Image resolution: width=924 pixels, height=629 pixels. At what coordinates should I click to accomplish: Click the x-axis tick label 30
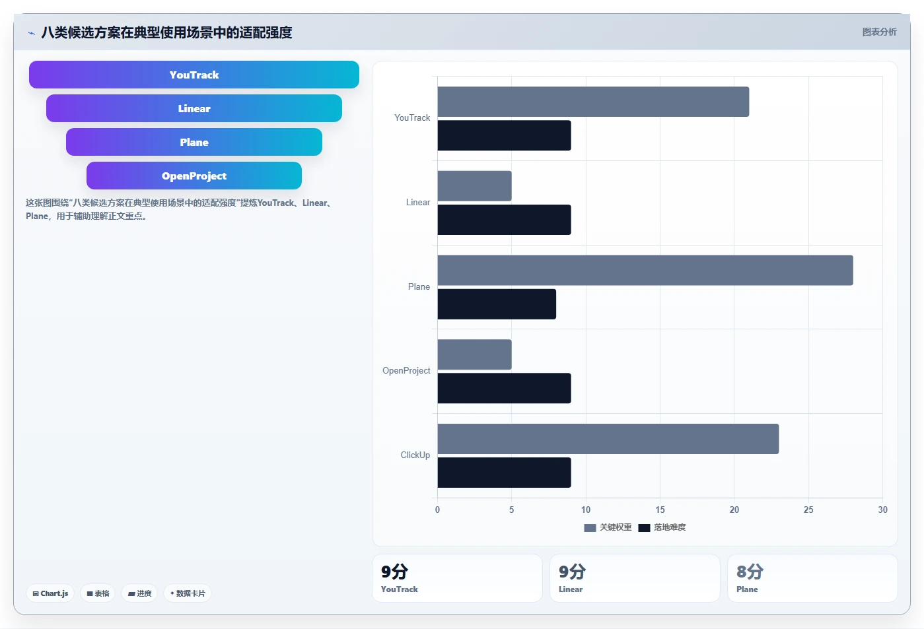tap(882, 510)
